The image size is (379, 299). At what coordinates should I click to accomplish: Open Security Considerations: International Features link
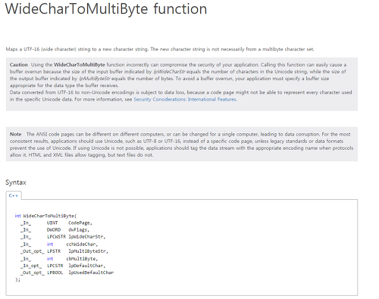tap(185, 99)
